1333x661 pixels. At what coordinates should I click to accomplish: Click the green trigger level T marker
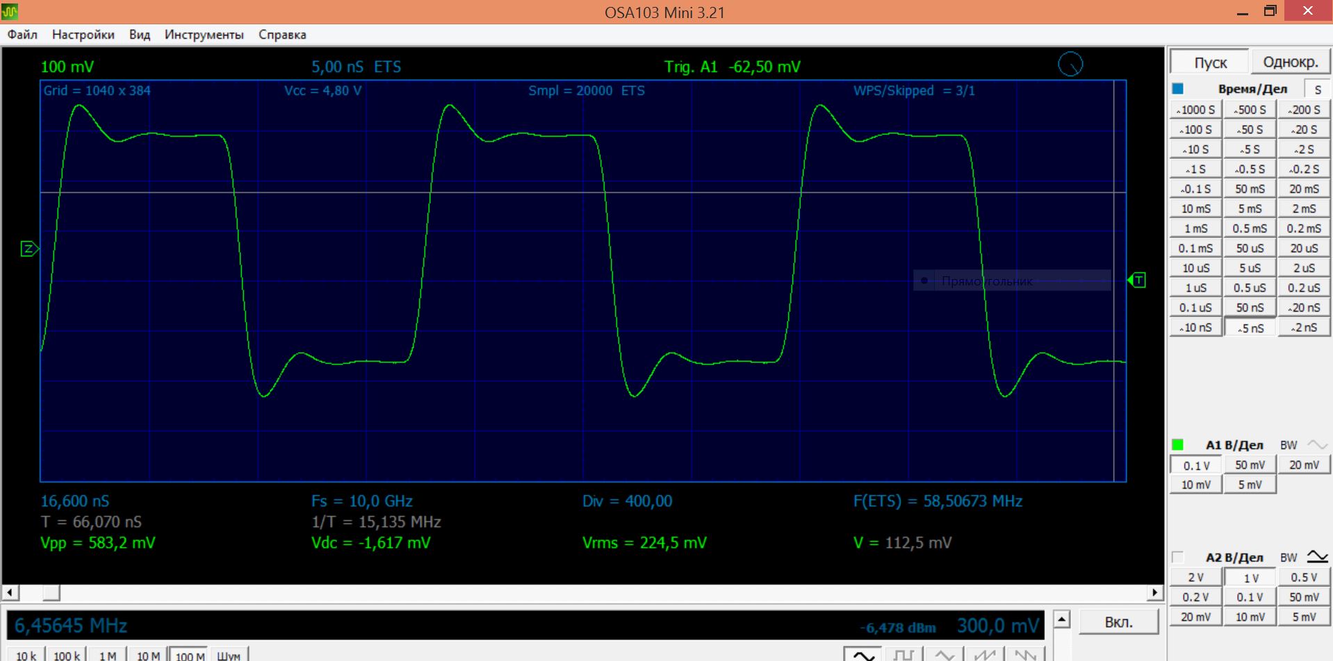pos(1137,281)
